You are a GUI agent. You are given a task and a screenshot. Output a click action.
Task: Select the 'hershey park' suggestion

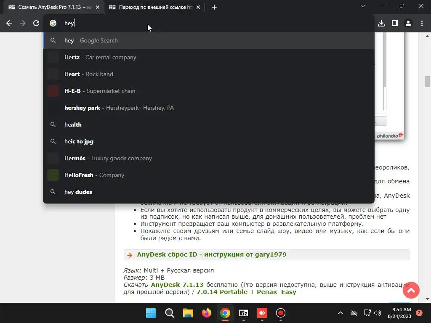coord(209,108)
